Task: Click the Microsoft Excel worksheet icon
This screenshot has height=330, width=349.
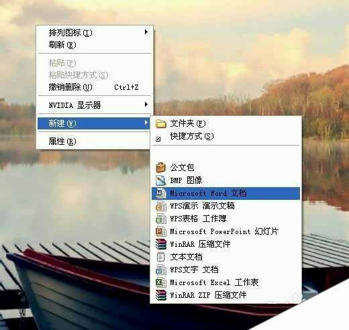Action: [161, 282]
